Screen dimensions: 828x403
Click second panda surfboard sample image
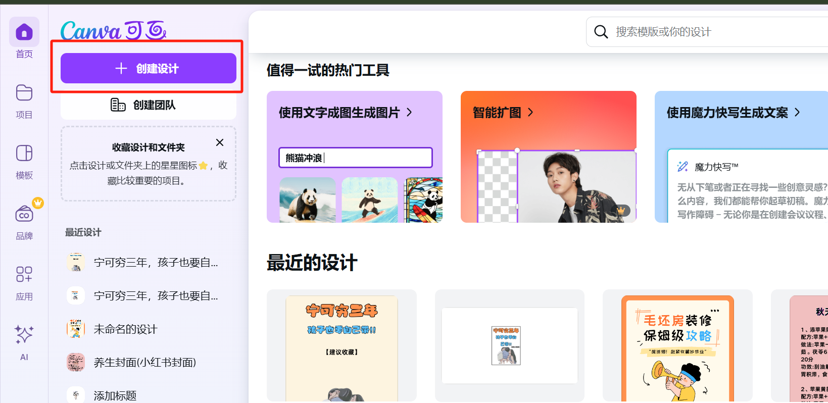[370, 200]
